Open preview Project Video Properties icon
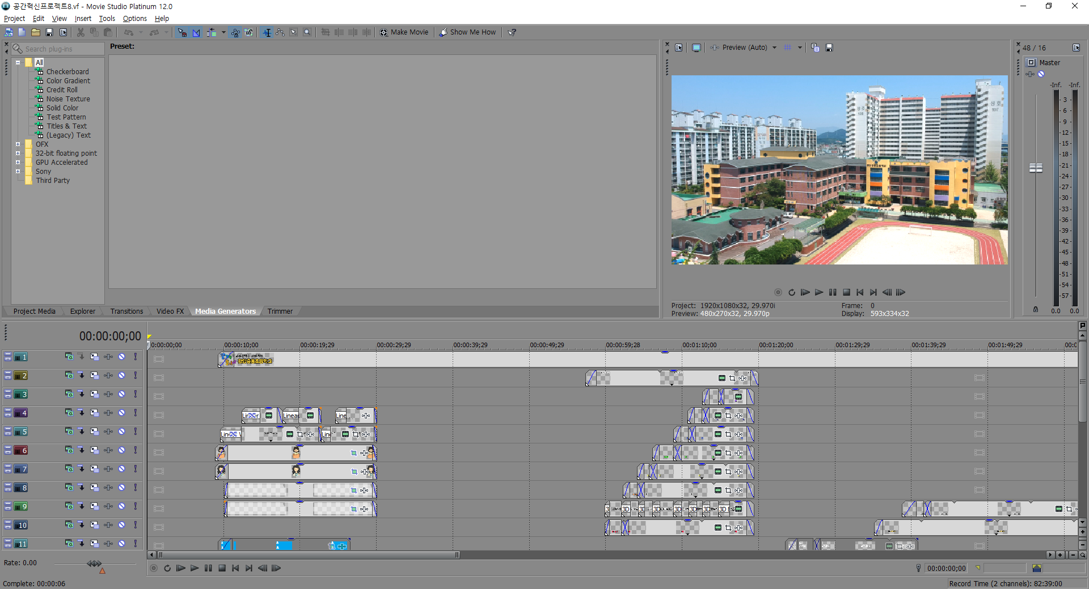 coord(679,48)
